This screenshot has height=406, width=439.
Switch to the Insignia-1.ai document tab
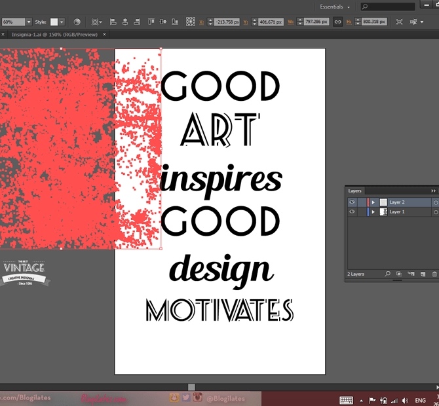pos(54,34)
